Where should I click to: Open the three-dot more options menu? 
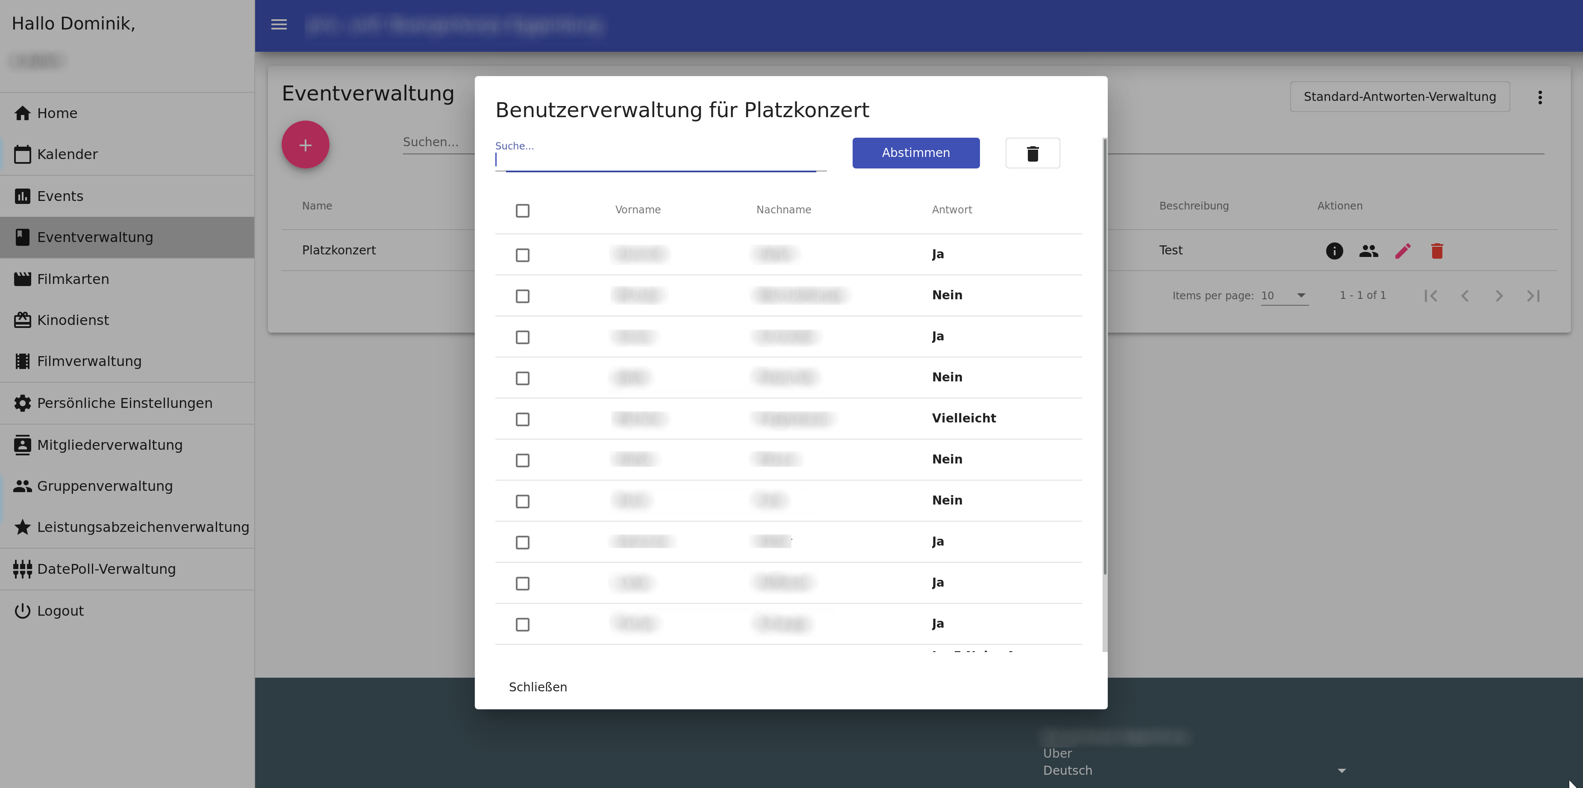[1540, 97]
